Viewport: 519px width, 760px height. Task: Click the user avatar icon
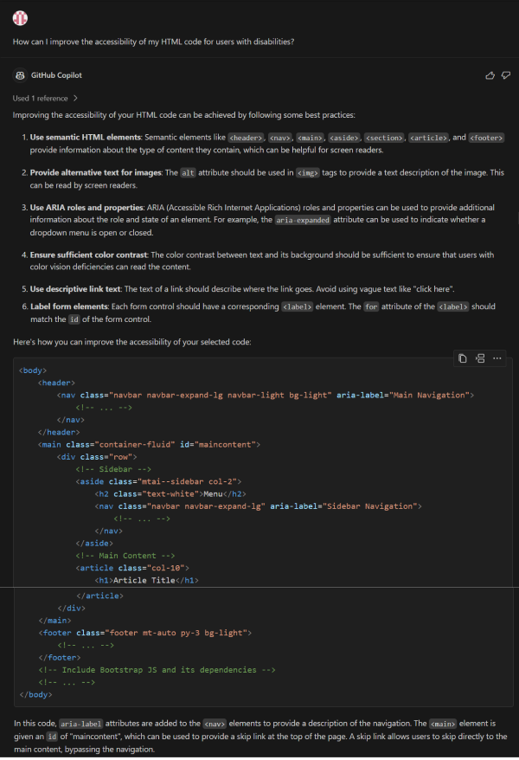coord(20,18)
